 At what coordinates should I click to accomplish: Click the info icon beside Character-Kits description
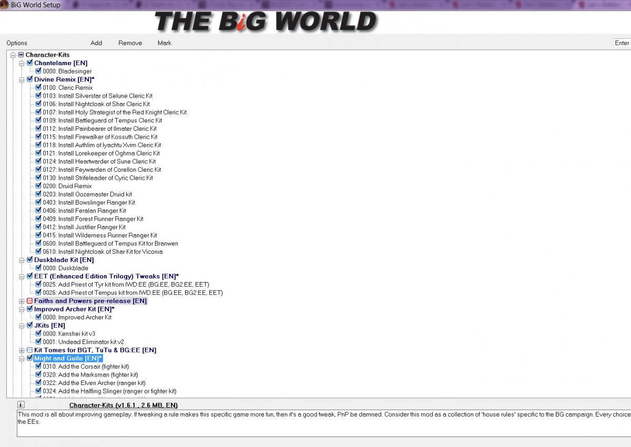point(21,405)
